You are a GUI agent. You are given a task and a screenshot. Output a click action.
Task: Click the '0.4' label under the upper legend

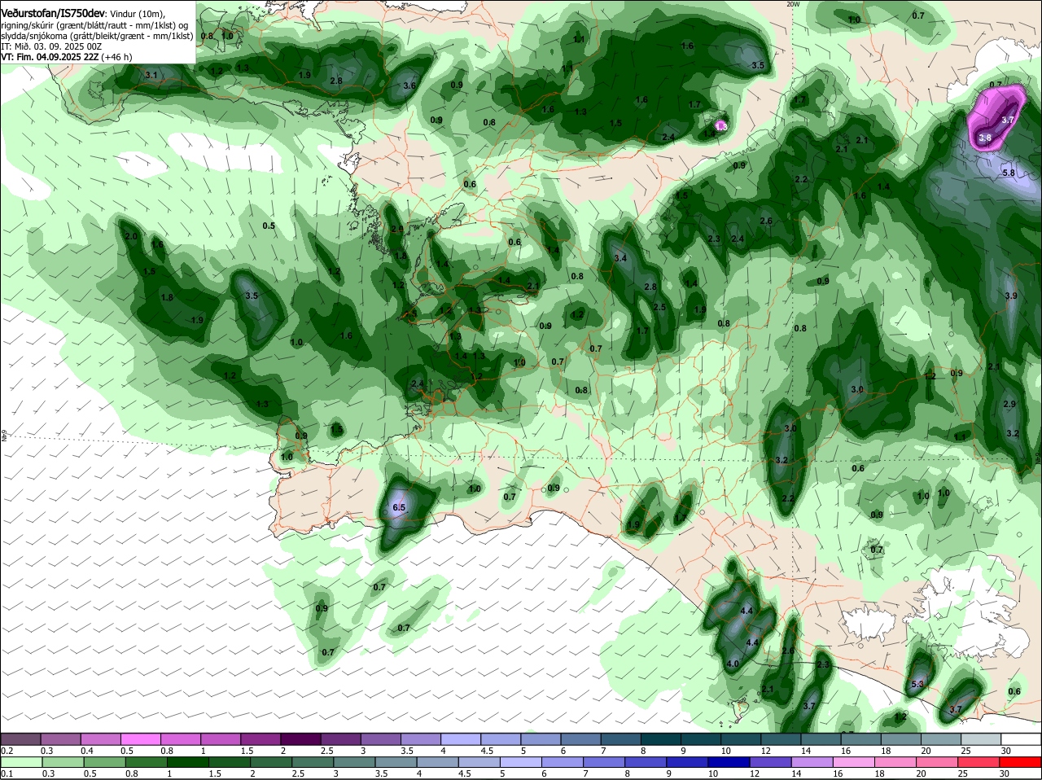[87, 750]
